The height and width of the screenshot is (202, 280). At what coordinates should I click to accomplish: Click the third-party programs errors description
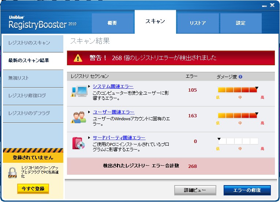(131, 147)
